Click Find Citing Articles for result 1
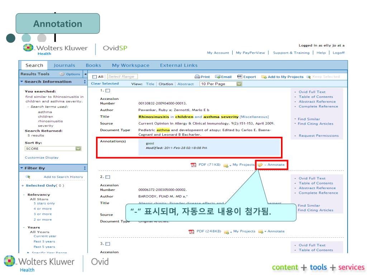Image resolution: width=367 pixels, height=275 pixels. (x=315, y=124)
